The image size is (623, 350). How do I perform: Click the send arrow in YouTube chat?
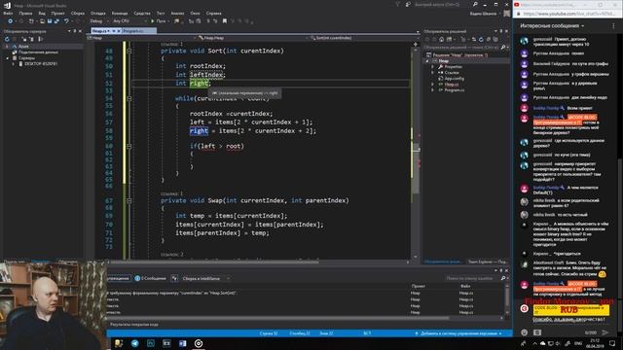click(x=605, y=332)
